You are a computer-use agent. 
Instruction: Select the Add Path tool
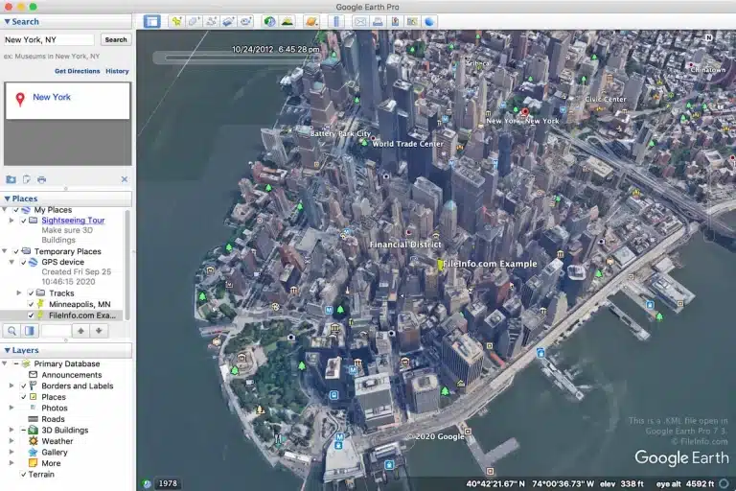coord(211,21)
